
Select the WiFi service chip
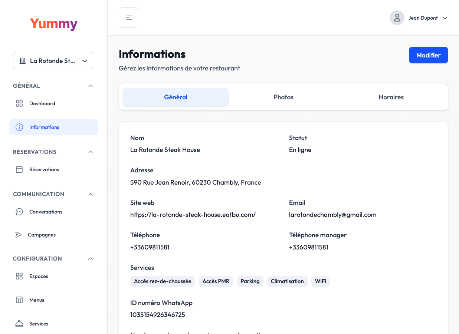tap(320, 281)
